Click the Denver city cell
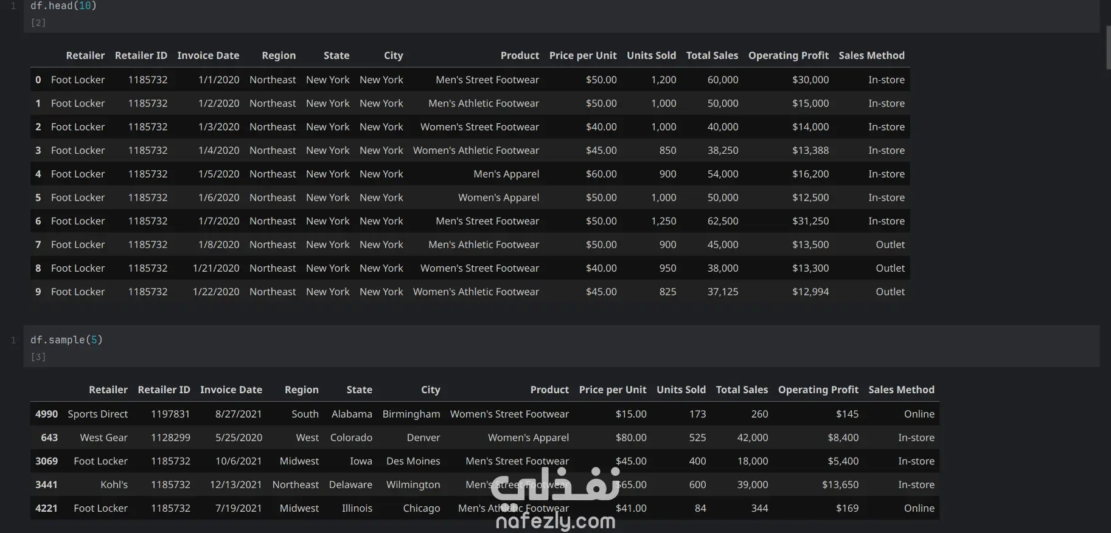Viewport: 1111px width, 533px height. [x=423, y=438]
